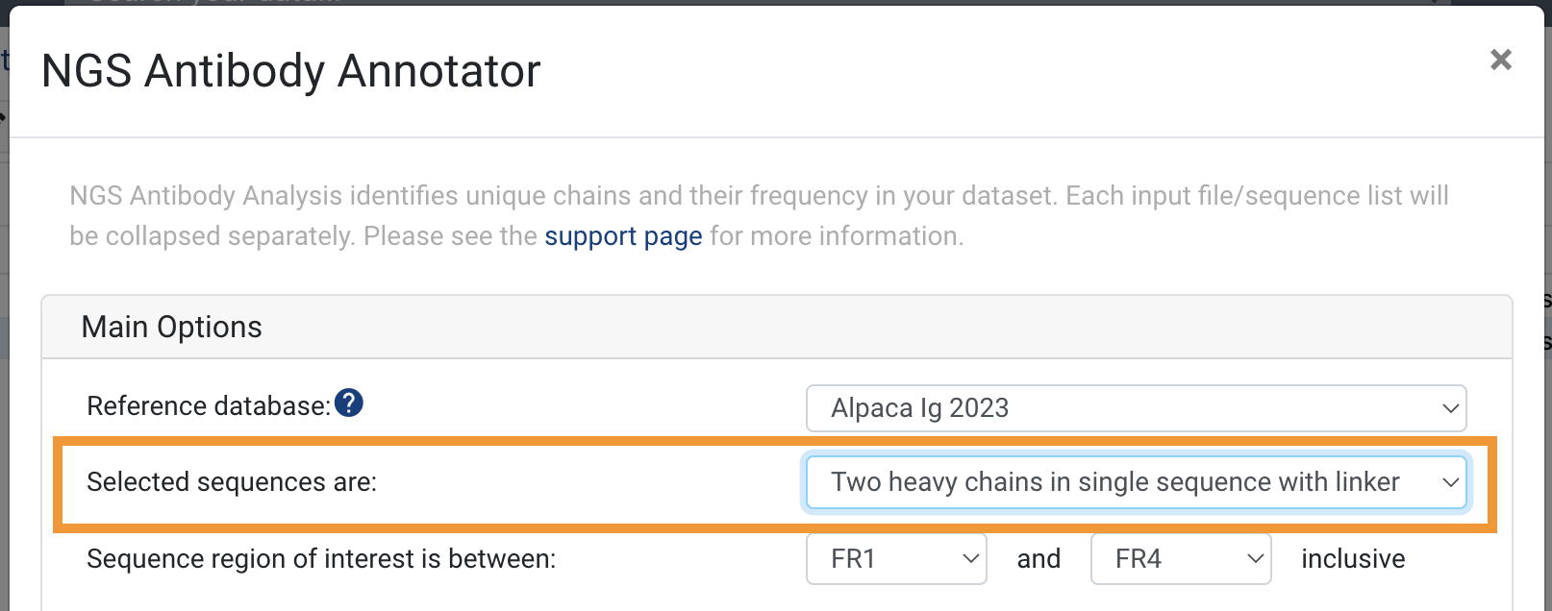Image resolution: width=1552 pixels, height=611 pixels.
Task: Click the Reference database: label text
Action: click(x=209, y=406)
